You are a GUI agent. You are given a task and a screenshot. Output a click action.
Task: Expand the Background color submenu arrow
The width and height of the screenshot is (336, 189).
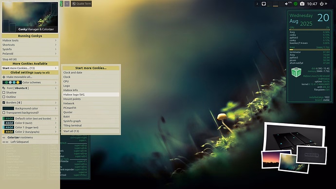(x=56, y=109)
